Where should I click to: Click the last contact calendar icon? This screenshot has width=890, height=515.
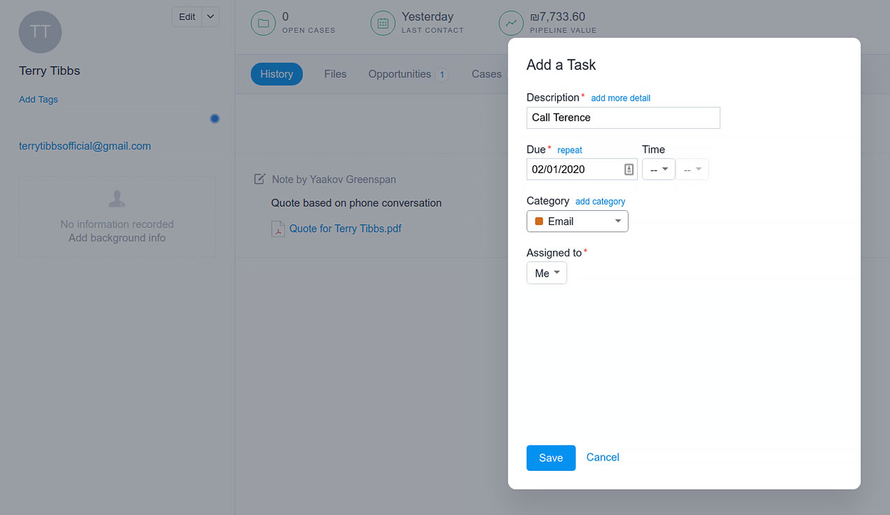[x=383, y=23]
